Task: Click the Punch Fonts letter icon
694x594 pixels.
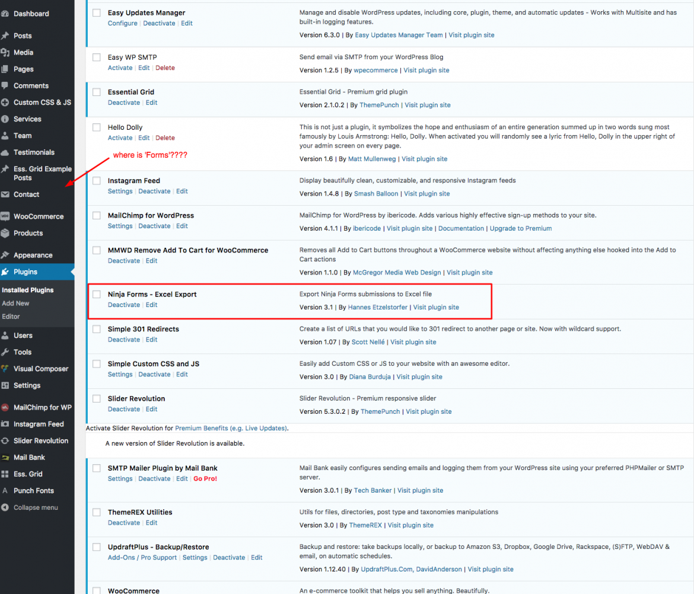Action: (x=5, y=491)
